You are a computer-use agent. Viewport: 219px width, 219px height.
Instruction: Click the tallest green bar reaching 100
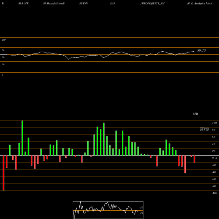point(22,138)
